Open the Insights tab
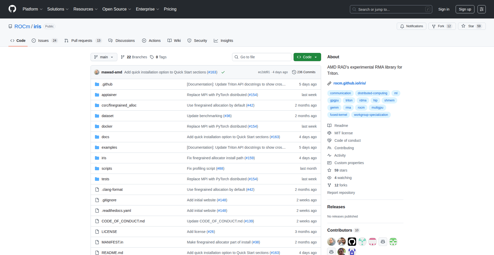The width and height of the screenshot is (494, 255). tap(223, 41)
